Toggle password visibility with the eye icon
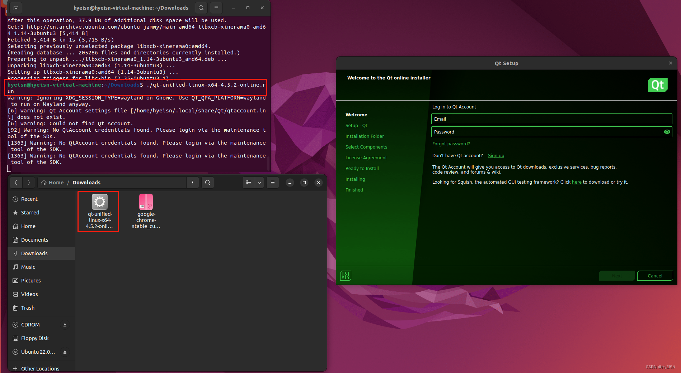This screenshot has width=681, height=373. pyautogui.click(x=667, y=132)
